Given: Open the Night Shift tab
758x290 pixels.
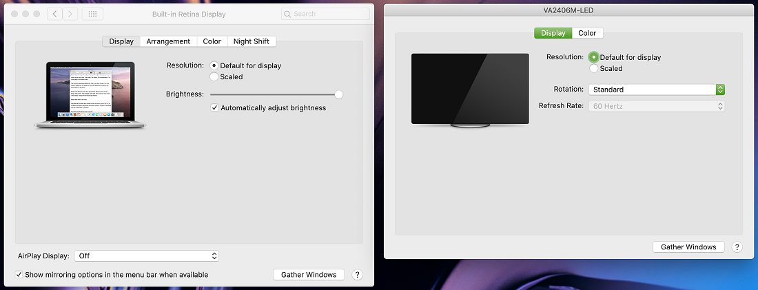Looking at the screenshot, I should (x=251, y=41).
